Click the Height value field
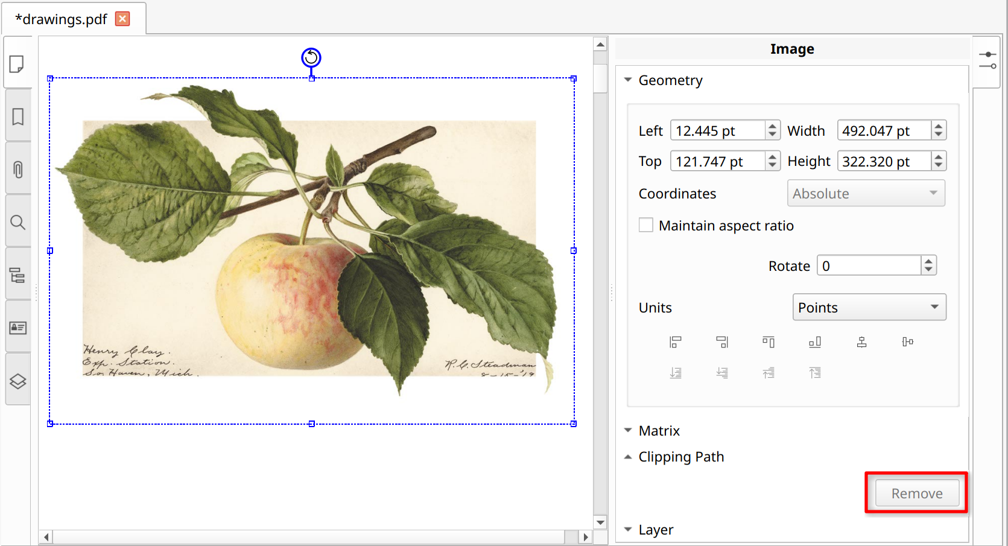This screenshot has width=1008, height=546. 884,161
